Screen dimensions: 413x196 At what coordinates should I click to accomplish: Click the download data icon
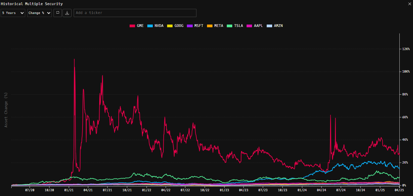67,13
